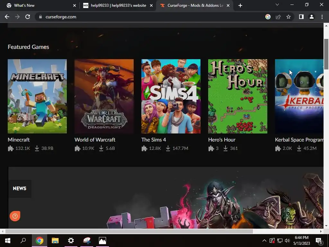Click World of Warcraft downloads icon

101,148
